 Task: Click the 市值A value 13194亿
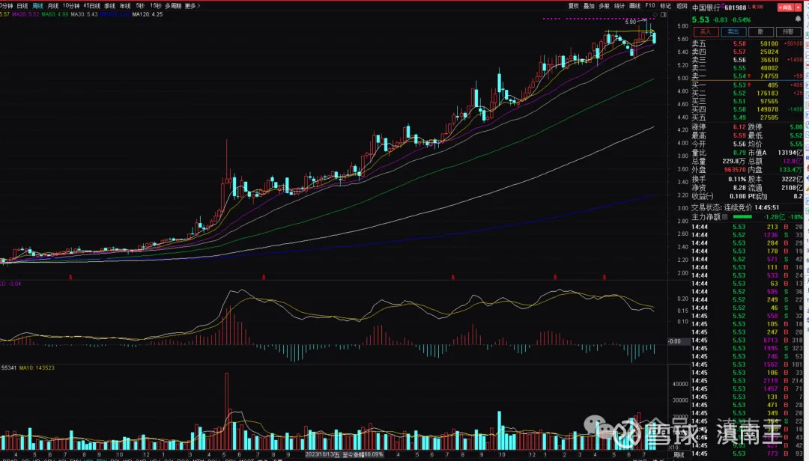click(x=790, y=153)
